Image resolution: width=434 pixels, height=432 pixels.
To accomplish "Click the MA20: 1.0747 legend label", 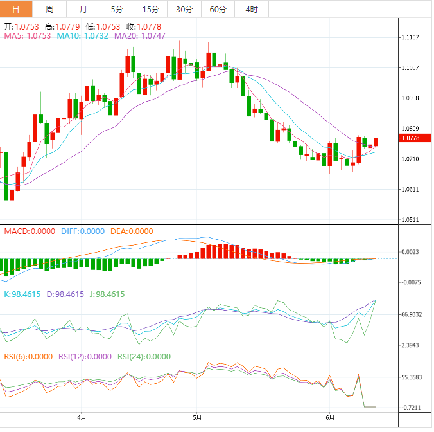I will tap(140, 36).
